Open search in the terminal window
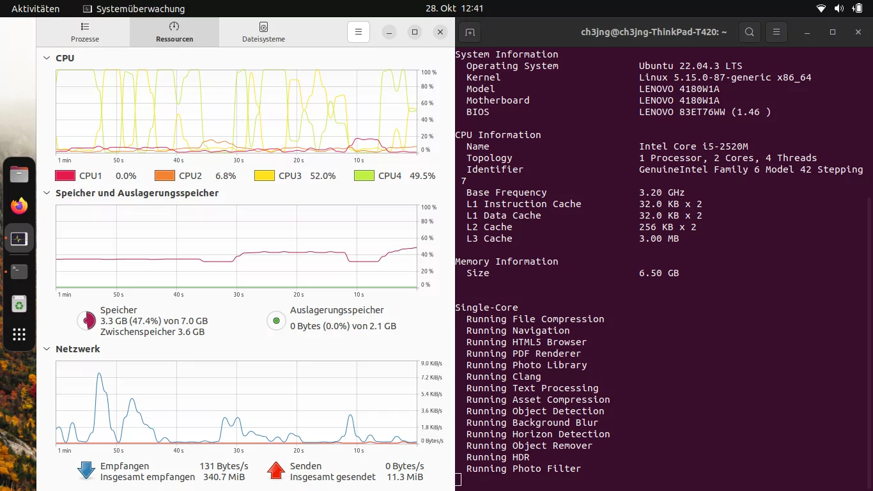 (x=749, y=32)
